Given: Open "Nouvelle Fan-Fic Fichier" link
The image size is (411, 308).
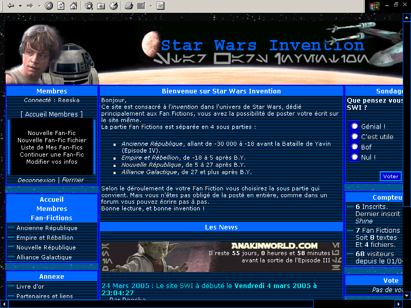Looking at the screenshot, I should pyautogui.click(x=52, y=140).
